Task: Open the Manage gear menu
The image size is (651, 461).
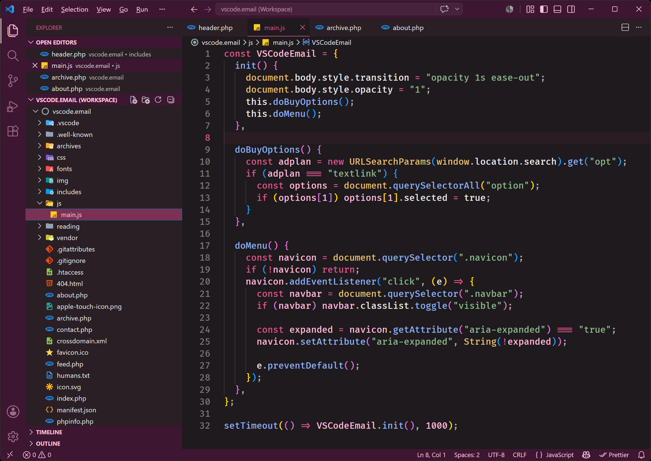Action: click(13, 437)
